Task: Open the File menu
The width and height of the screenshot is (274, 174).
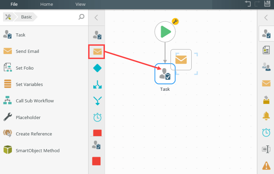Action: 14,4
